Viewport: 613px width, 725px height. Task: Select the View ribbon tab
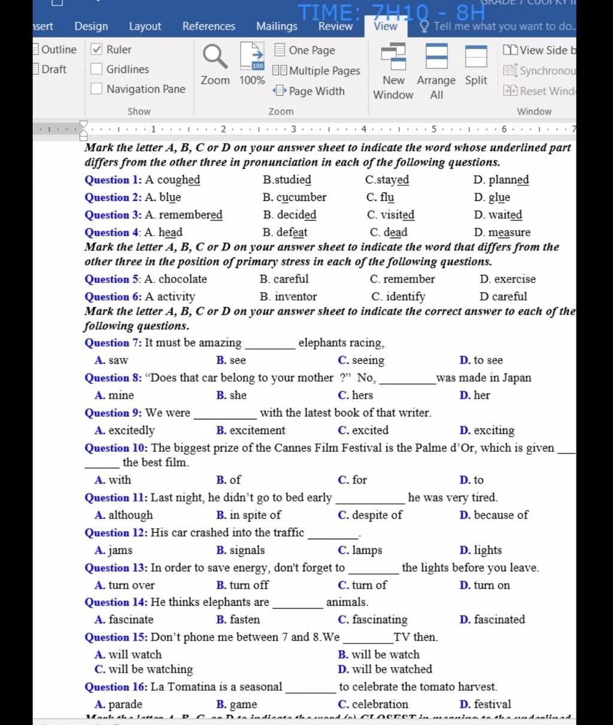pos(386,26)
